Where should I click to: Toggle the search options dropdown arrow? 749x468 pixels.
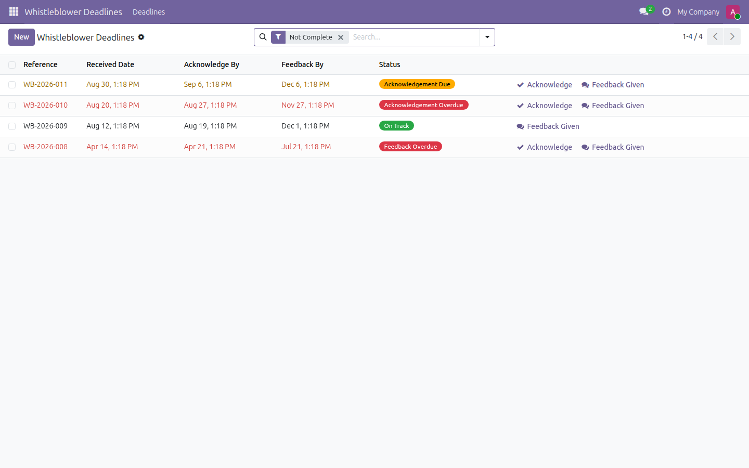pyautogui.click(x=487, y=37)
